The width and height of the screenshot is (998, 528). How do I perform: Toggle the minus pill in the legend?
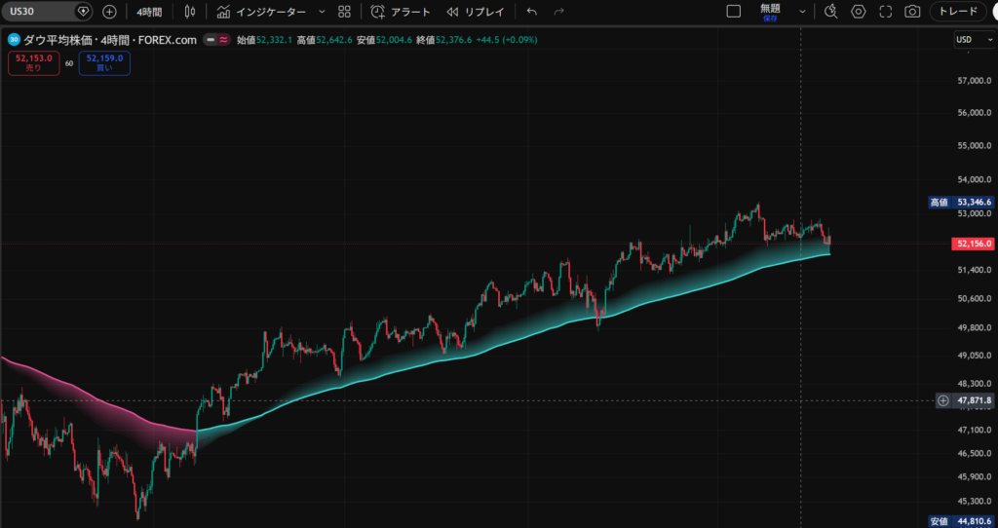(211, 39)
